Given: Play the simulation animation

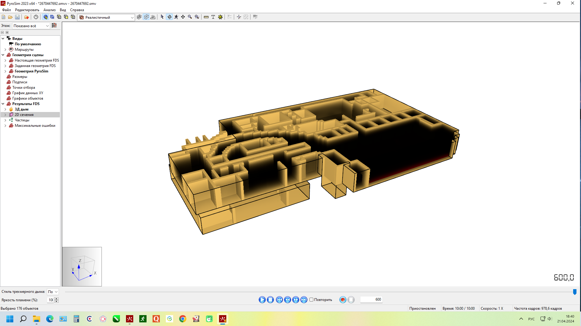Looking at the screenshot, I should click(262, 300).
